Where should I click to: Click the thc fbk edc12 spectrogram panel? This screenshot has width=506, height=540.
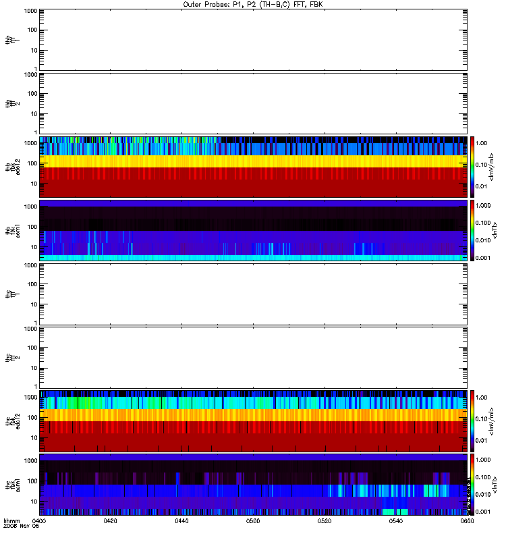click(x=253, y=421)
